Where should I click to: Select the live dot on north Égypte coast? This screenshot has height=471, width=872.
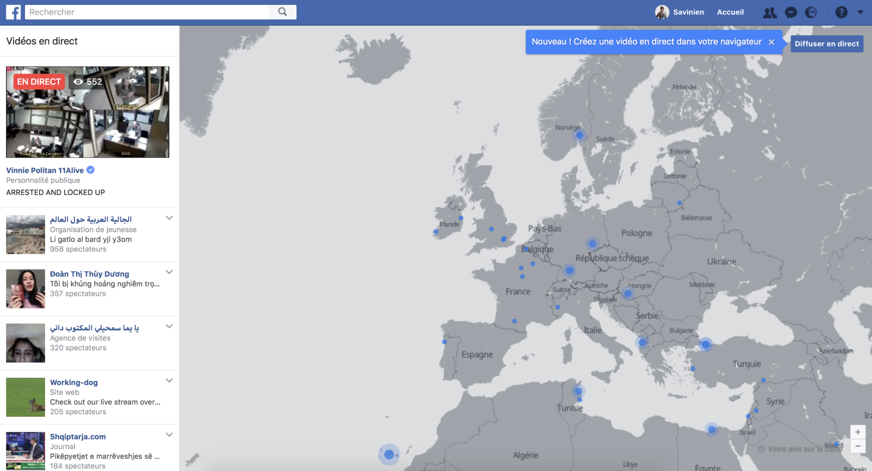point(711,429)
